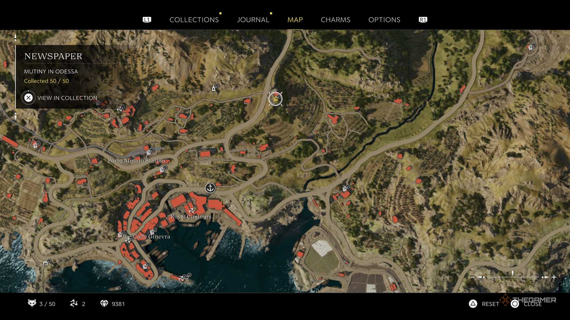Click the anchor port icon
The height and width of the screenshot is (320, 570).
point(210,188)
